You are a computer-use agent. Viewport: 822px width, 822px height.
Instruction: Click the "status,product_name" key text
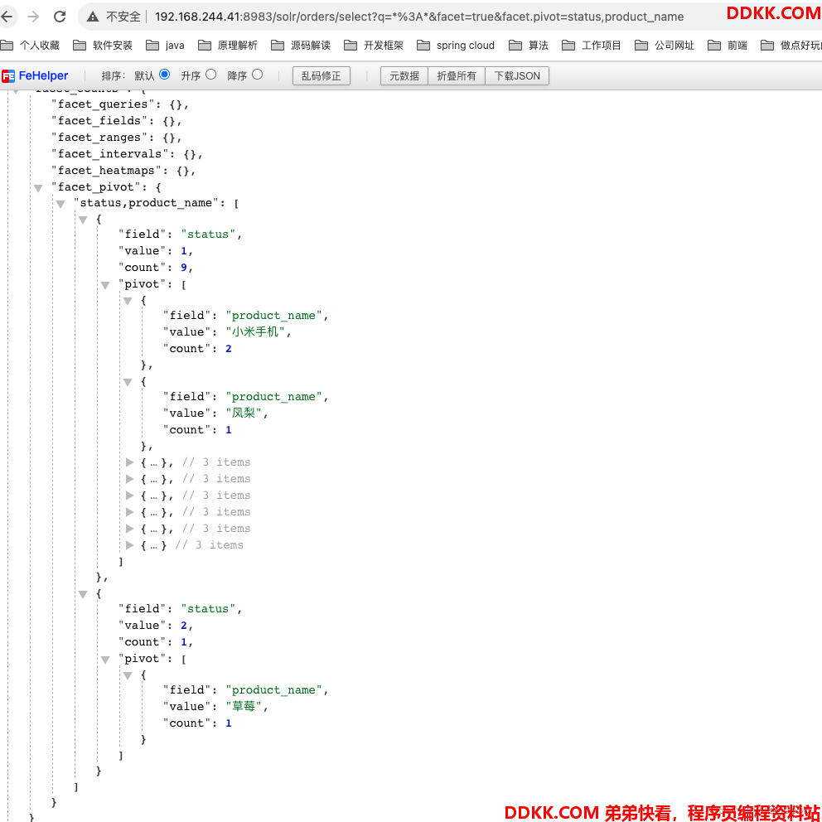click(147, 203)
